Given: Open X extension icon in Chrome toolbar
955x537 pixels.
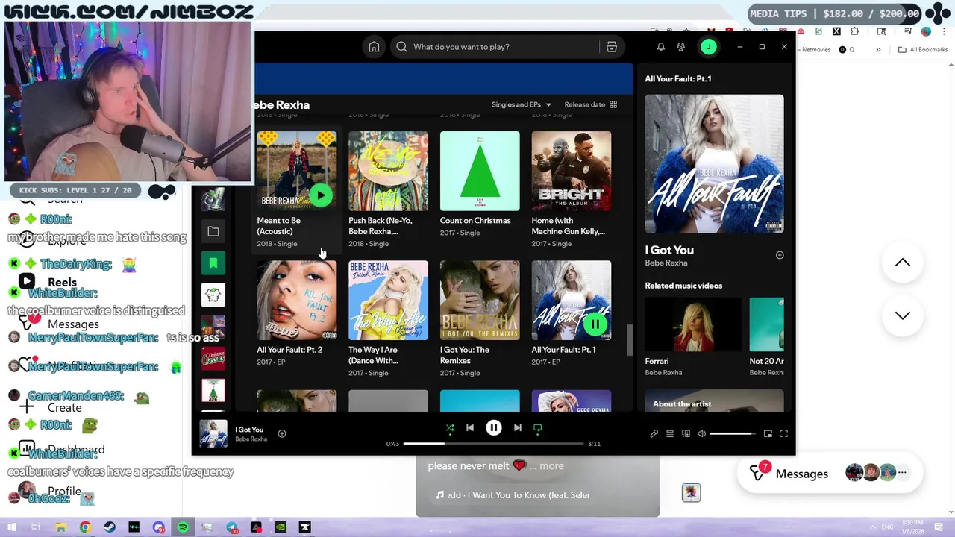Looking at the screenshot, I should click(836, 31).
